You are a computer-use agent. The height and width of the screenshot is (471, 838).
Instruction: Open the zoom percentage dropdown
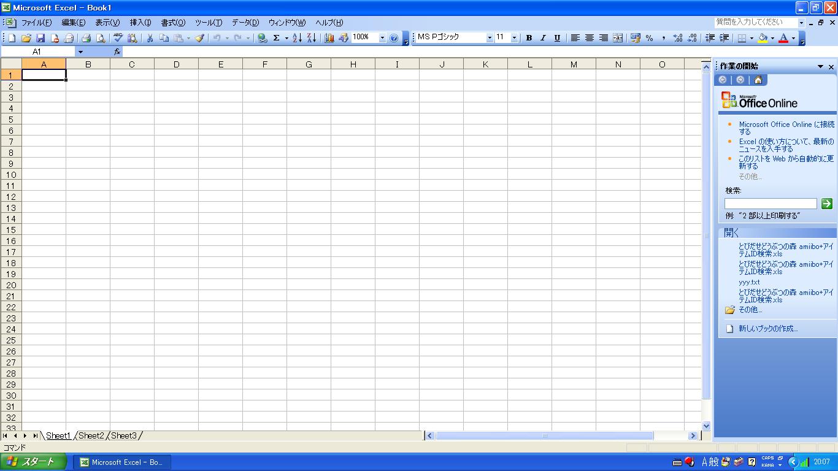click(382, 38)
